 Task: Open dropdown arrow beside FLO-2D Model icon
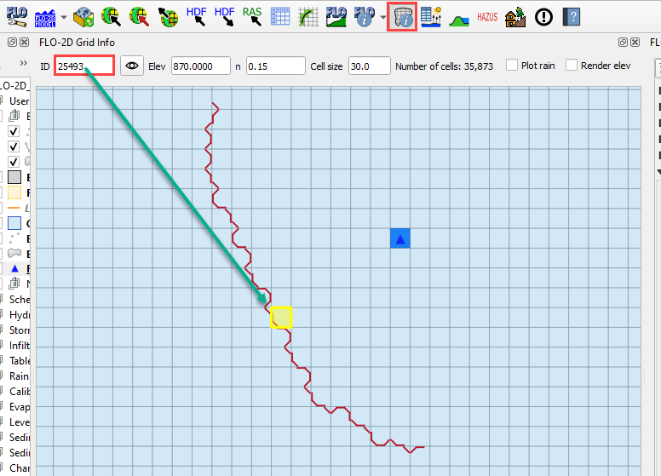pyautogui.click(x=64, y=17)
